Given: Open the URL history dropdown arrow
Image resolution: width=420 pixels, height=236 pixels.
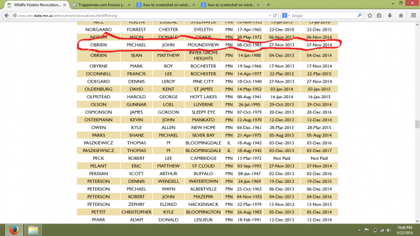Looking at the screenshot, I should (x=270, y=16).
